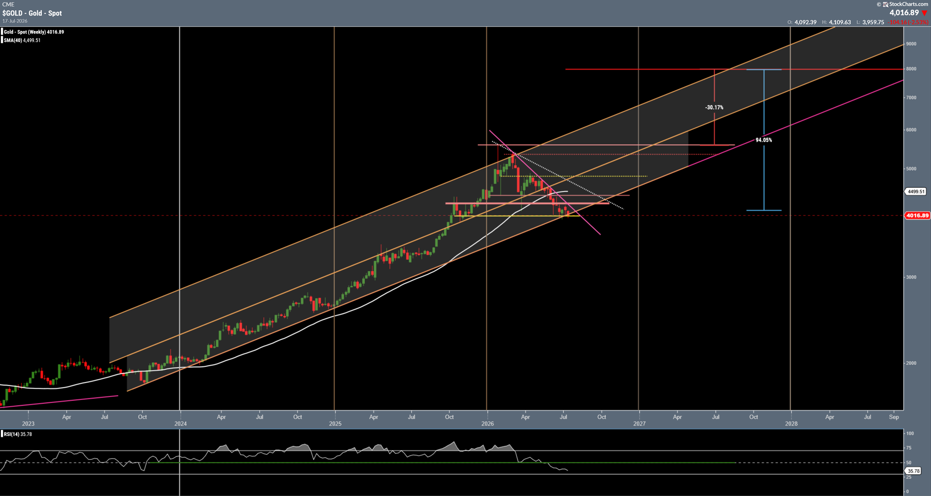Click the "94.05%" measurement annotation
The image size is (931, 496).
pyautogui.click(x=764, y=140)
